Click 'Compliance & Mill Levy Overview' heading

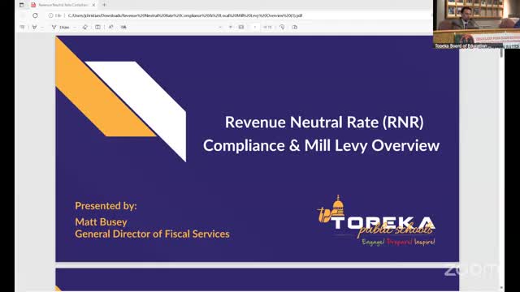tap(322, 146)
